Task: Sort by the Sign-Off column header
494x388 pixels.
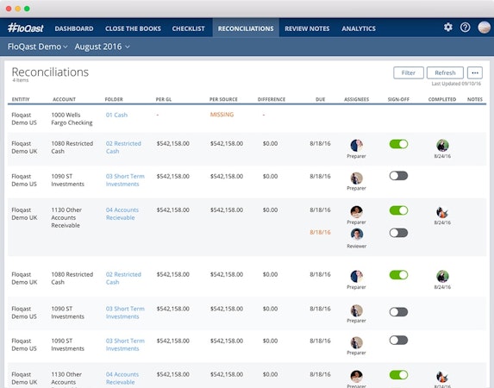Action: coord(398,99)
